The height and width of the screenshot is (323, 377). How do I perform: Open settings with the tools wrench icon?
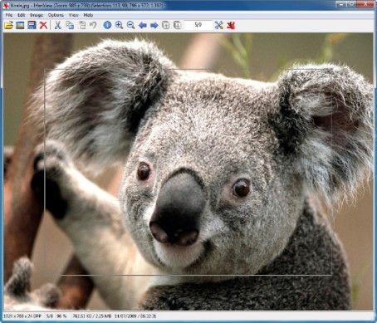coord(218,26)
